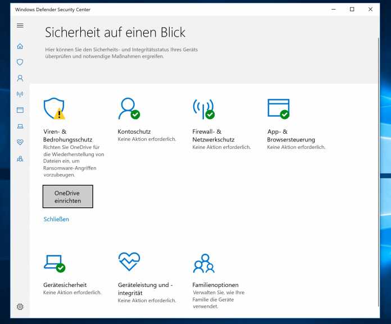
Task: Dismiss warning via Schließen link
Action: [x=56, y=219]
